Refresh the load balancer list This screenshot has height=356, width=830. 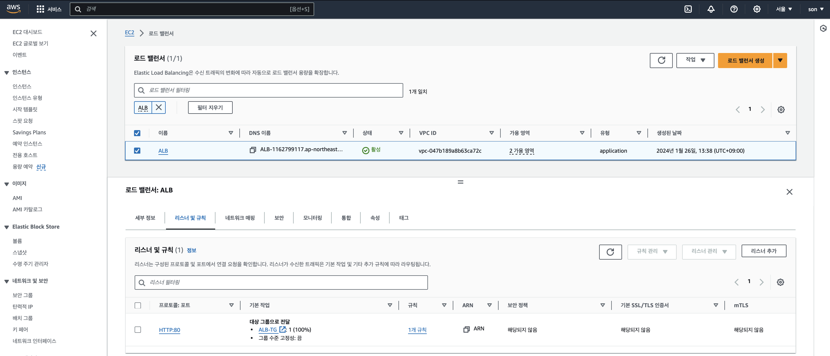pos(661,61)
